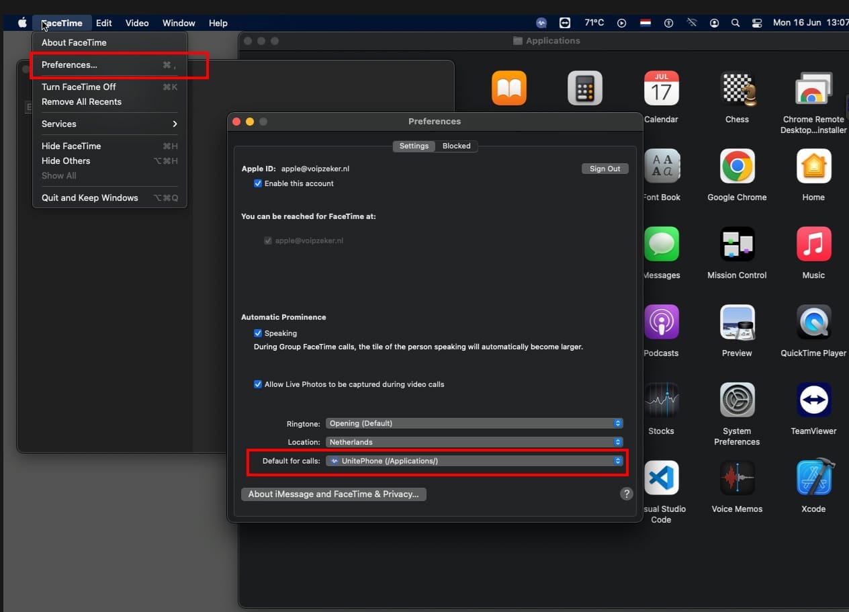Viewport: 849px width, 612px height.
Task: Launch TeamViewer from Applications folder
Action: [813, 400]
